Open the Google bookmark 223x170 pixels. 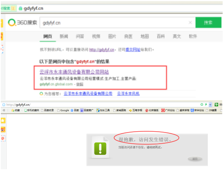click(63, 110)
